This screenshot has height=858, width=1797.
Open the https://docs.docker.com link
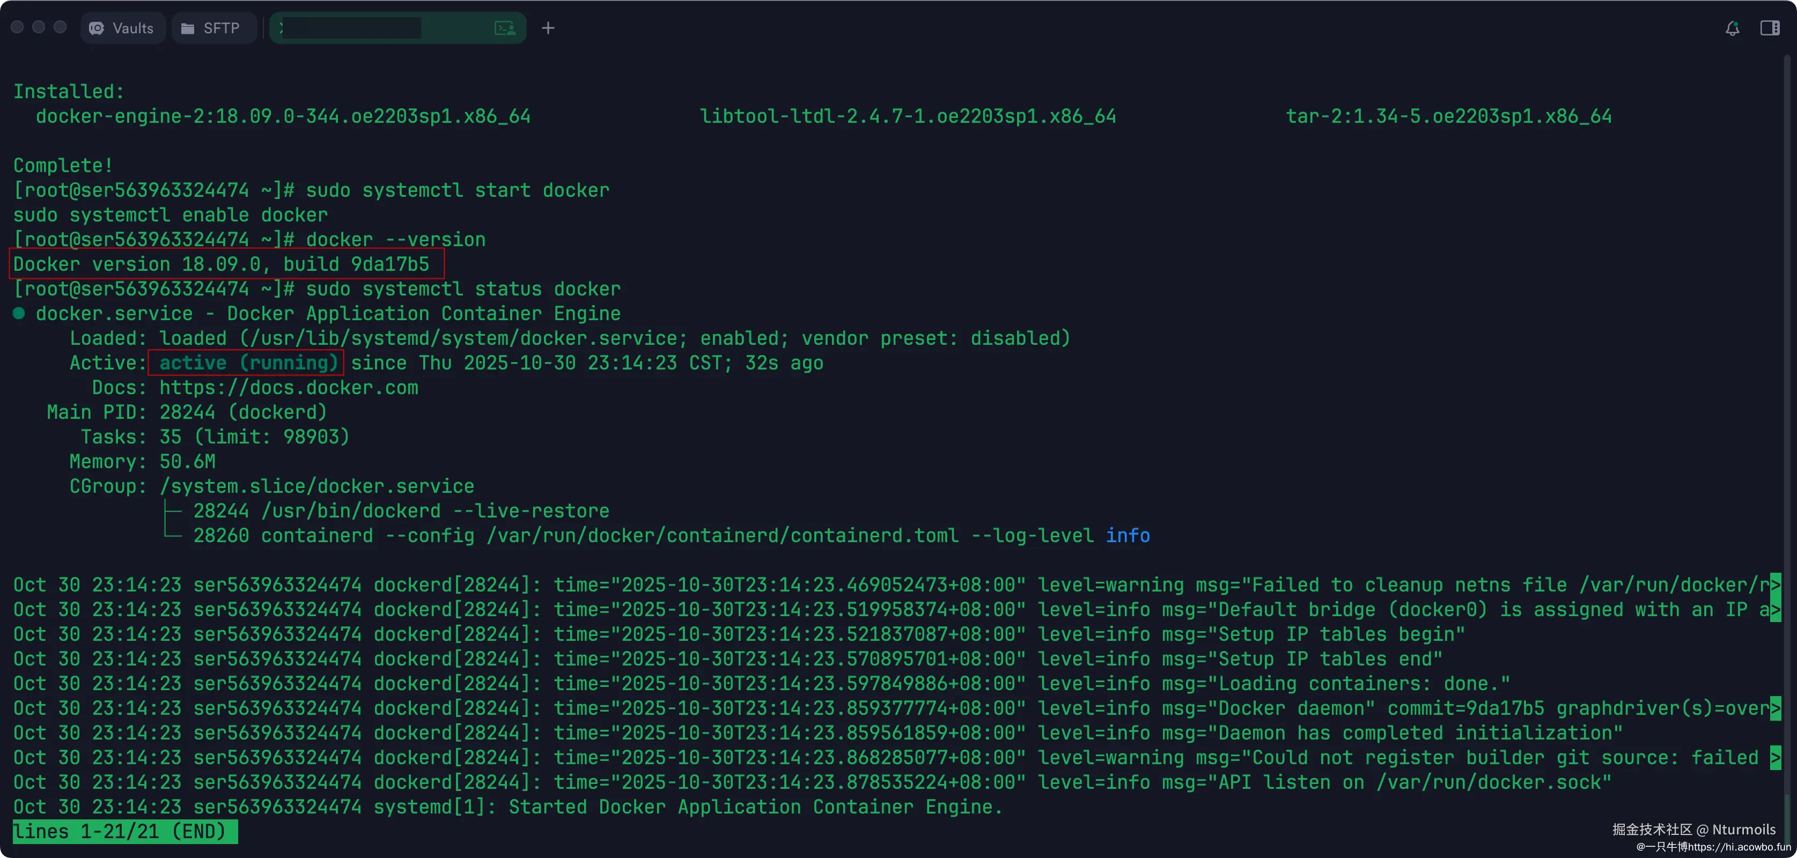coord(289,388)
